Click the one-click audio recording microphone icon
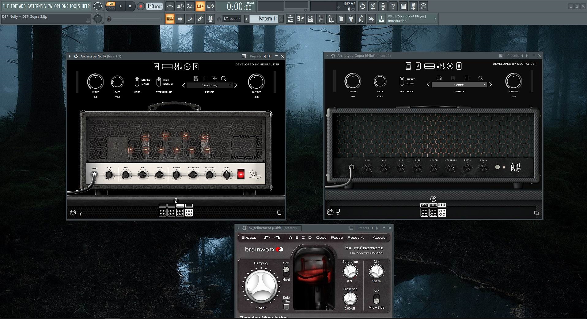 383,6
